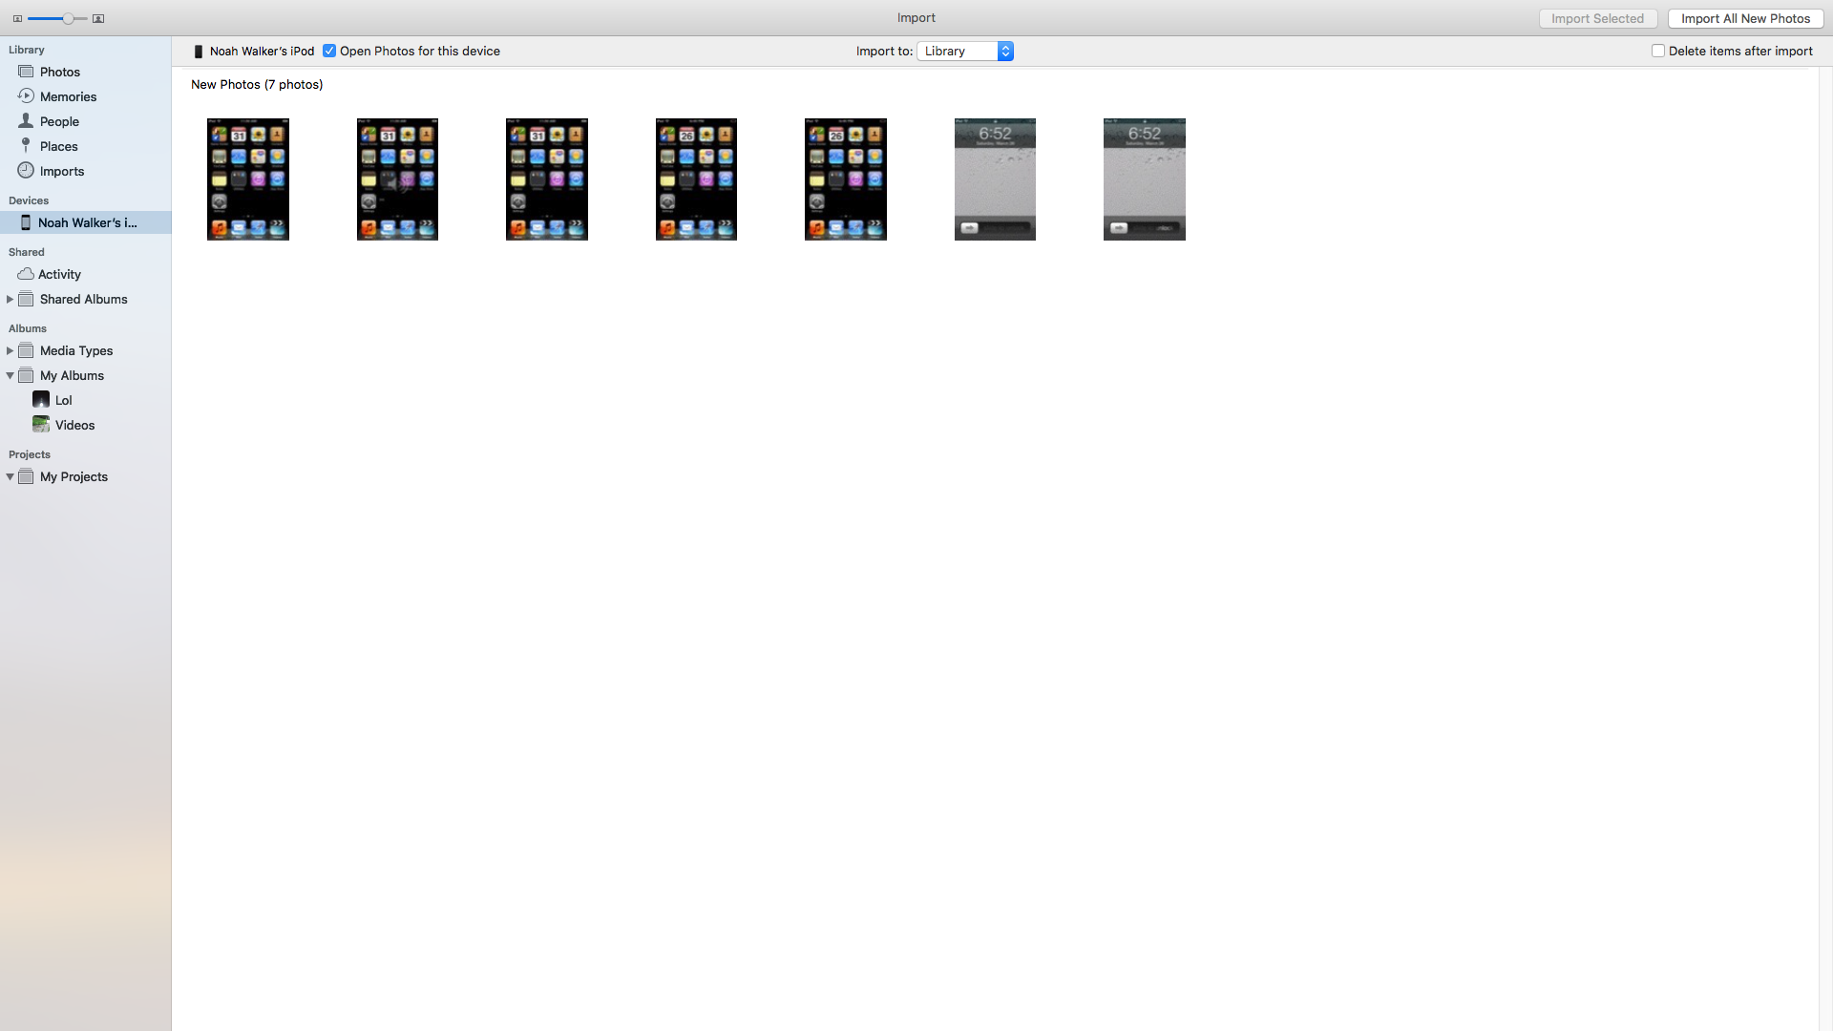Screen dimensions: 1833x1031
Task: Click the small thumbnail zoom-out icon
Action: click(x=17, y=18)
